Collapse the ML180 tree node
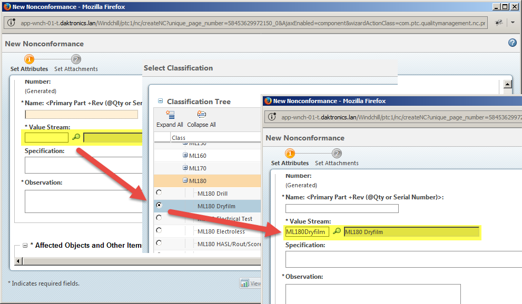522x304 pixels. (x=185, y=180)
